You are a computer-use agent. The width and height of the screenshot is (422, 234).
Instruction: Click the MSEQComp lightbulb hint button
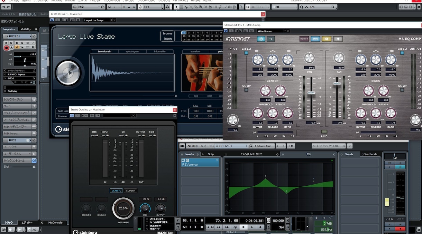[338, 39]
